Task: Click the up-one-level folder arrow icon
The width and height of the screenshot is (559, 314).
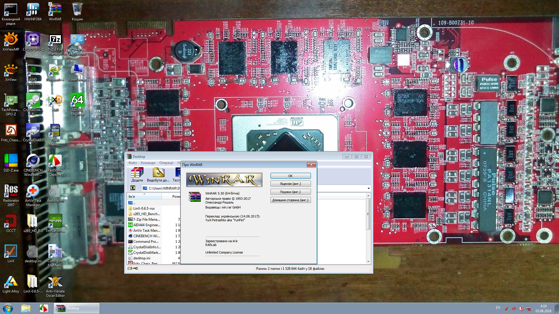Action: click(x=133, y=188)
